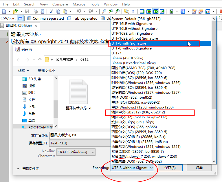Close the 翻译技术沙龙.txt tab
222x182 pixels.
pyautogui.click(x=36, y=26)
